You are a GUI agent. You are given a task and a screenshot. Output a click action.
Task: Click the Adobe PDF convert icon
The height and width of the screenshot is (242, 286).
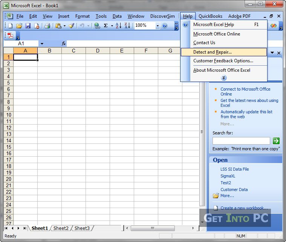10,35
